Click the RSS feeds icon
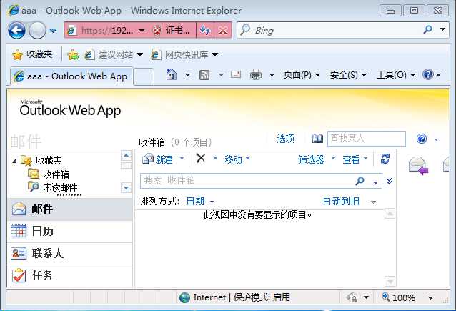The image size is (456, 311). point(204,75)
